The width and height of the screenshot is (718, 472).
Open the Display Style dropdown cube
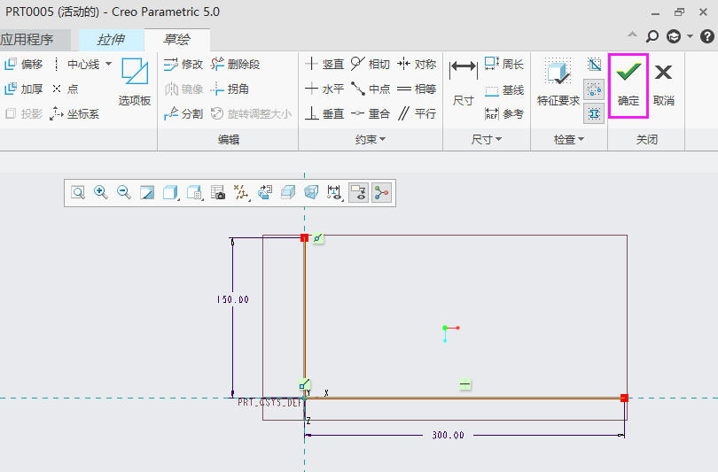point(170,192)
